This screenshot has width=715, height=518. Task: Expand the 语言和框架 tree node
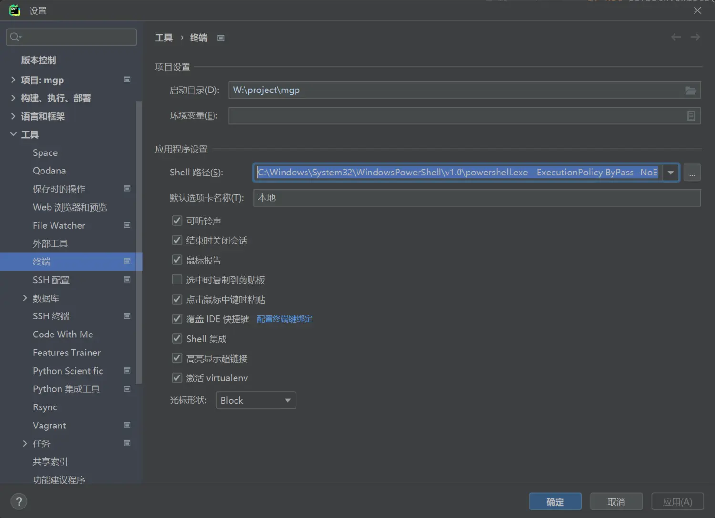[13, 116]
